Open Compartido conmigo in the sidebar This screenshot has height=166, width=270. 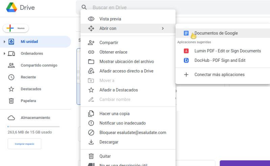tap(39, 65)
